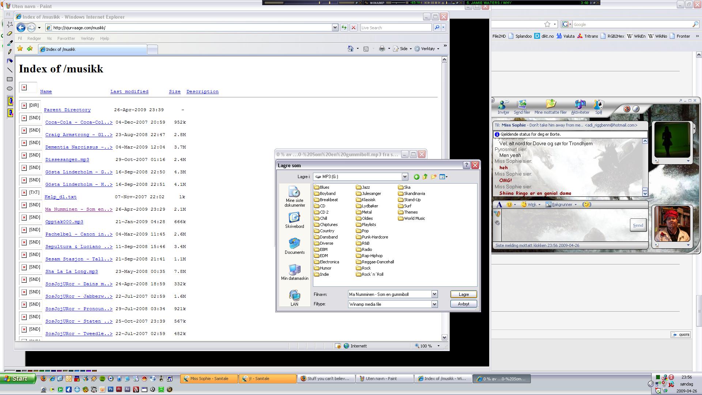Open Mine mottatte filer in Messenger
This screenshot has width=702, height=395.
click(x=551, y=107)
